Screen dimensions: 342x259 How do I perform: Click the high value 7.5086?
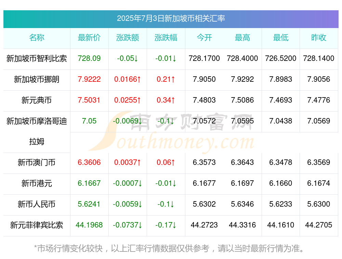tap(242, 100)
